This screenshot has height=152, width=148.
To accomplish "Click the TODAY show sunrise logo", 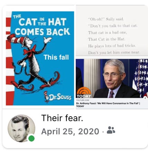I will tap(84, 93).
